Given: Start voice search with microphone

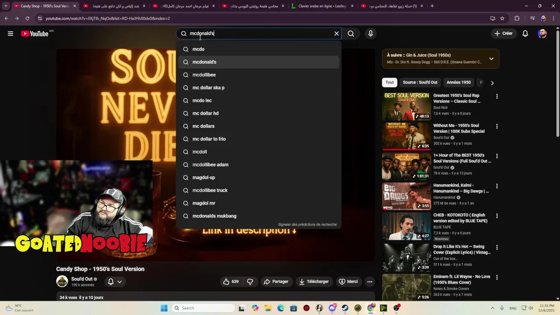Looking at the screenshot, I should click(x=371, y=34).
